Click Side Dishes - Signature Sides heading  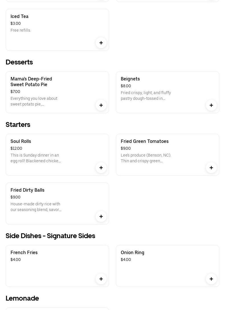coord(50,236)
